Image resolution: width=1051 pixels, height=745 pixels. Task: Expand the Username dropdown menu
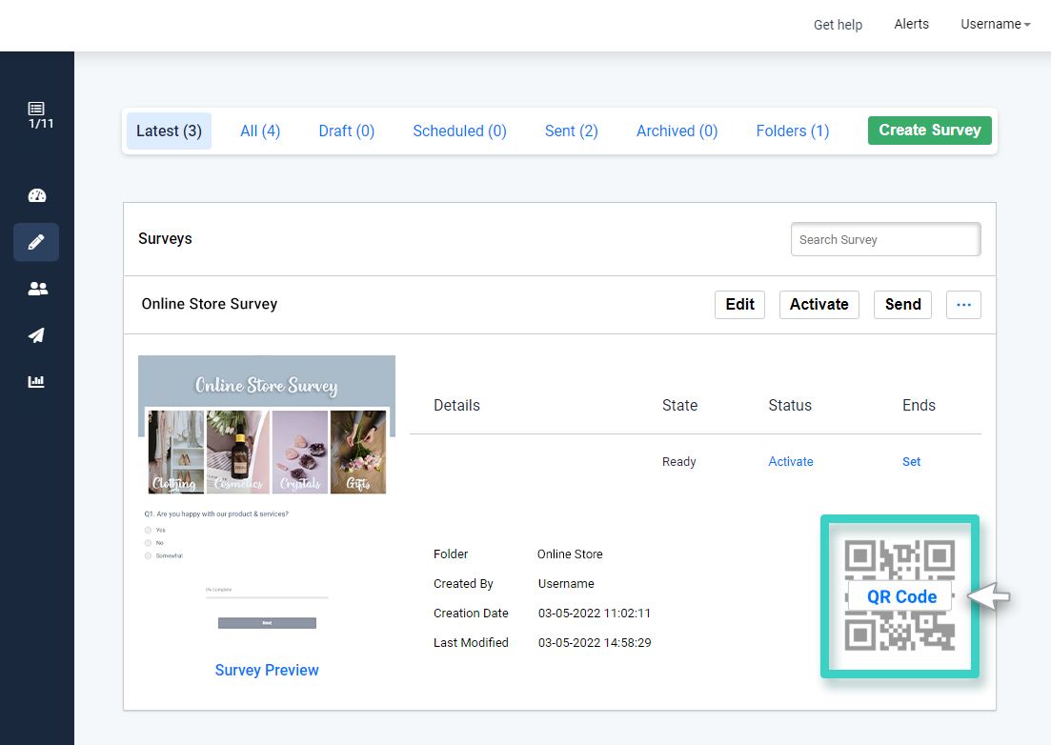coord(995,24)
